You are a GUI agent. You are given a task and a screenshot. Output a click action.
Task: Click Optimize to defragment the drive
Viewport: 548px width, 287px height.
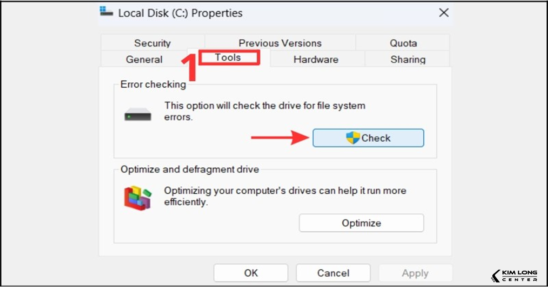pos(361,223)
